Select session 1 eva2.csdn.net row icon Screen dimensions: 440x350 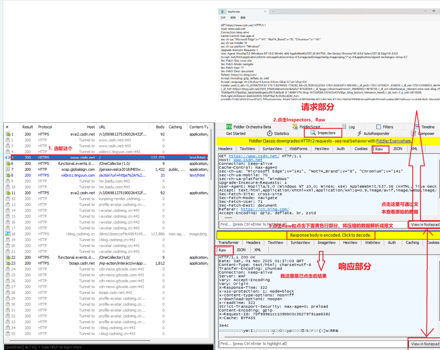(x=8, y=134)
